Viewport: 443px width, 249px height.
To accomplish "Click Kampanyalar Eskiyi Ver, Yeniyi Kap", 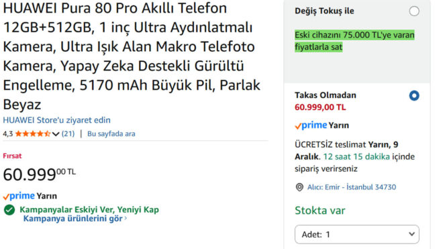I will click(89, 209).
